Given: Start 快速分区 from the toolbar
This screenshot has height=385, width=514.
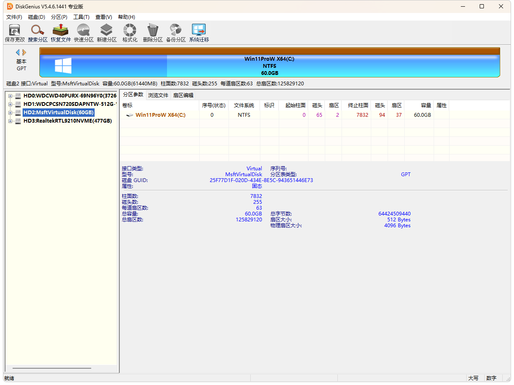Looking at the screenshot, I should coord(84,33).
